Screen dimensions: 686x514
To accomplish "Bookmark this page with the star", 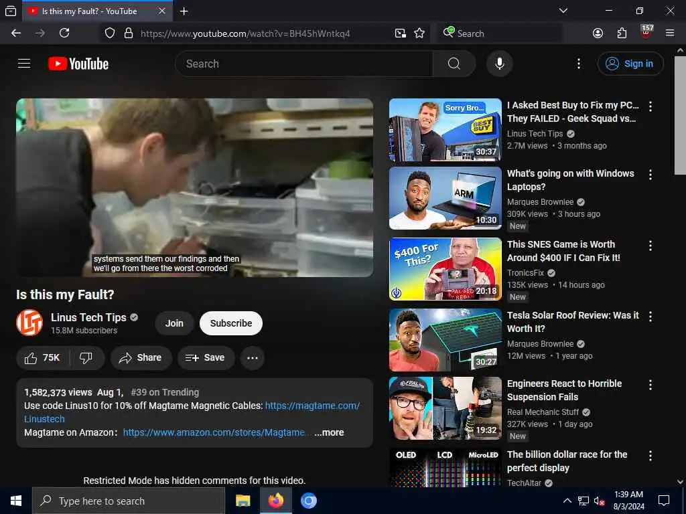I will [x=419, y=33].
